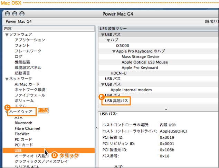This screenshot has width=219, height=168.
Task: Select Apple Optical USB Mouse entry
Action: click(144, 62)
